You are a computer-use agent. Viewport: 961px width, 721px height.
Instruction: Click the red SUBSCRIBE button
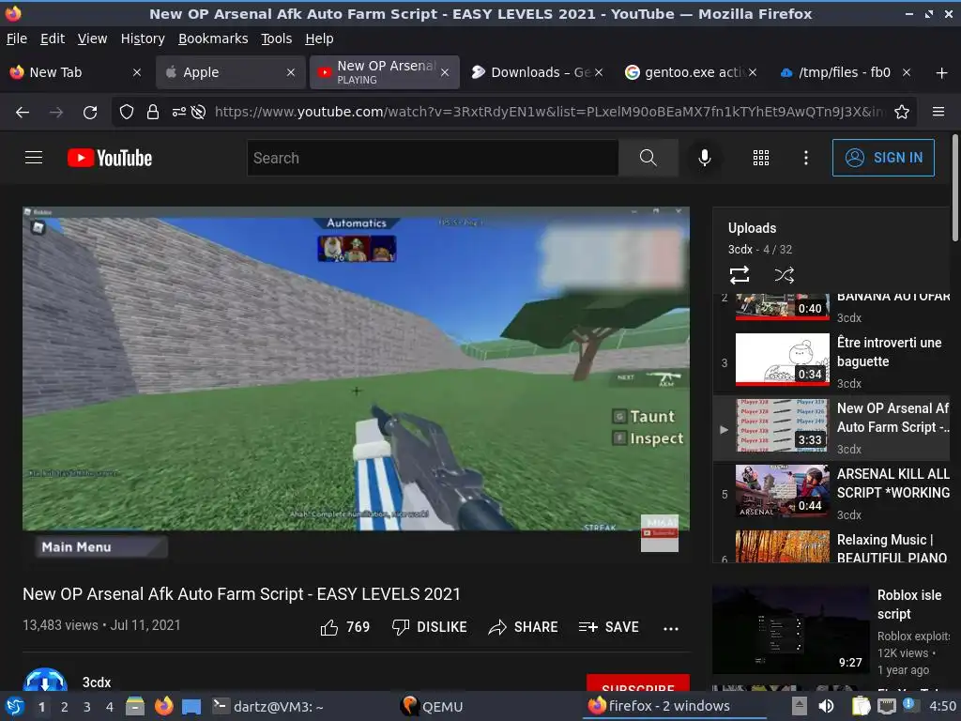pos(638,683)
